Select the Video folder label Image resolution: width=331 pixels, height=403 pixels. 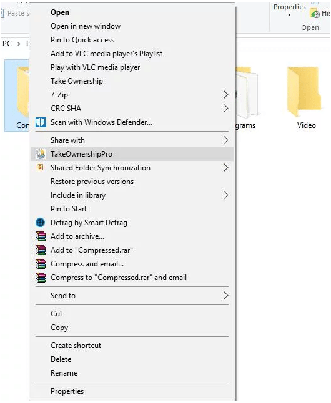[306, 125]
